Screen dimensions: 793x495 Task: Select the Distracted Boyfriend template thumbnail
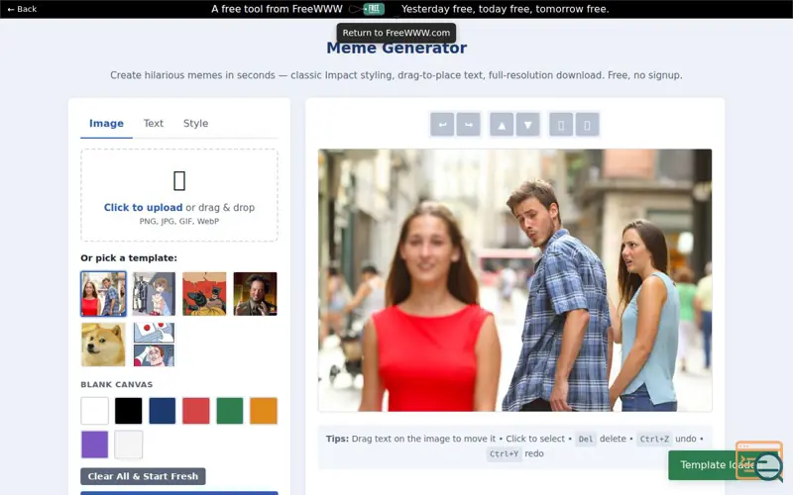pyautogui.click(x=103, y=294)
